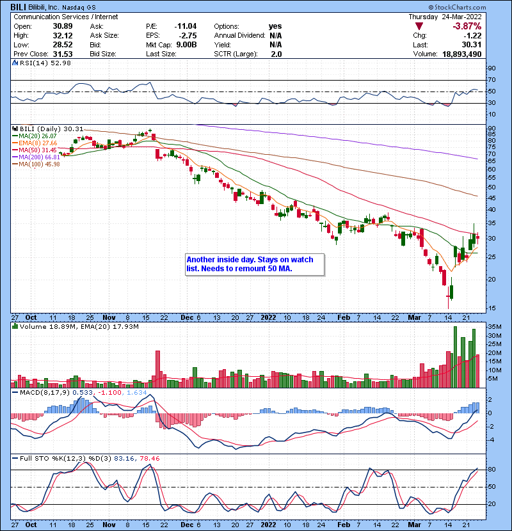Click the MACD signal value -1.100
Image resolution: width=512 pixels, height=531 pixels.
click(x=110, y=393)
